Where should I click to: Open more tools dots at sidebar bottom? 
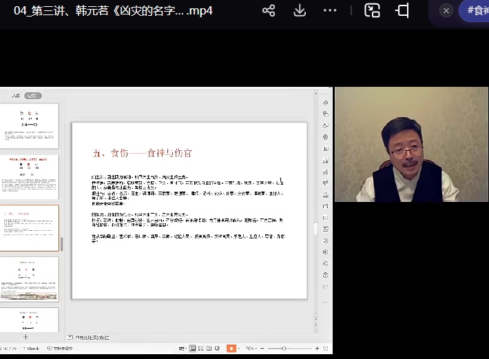point(326,302)
